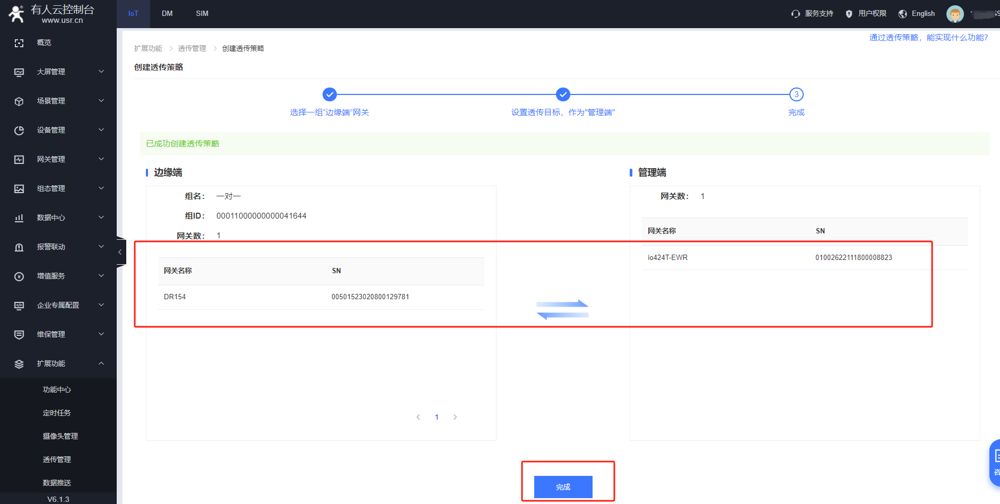The image size is (1000, 504).
Task: Expand the 维保管理 menu chevron
Action: pos(101,334)
